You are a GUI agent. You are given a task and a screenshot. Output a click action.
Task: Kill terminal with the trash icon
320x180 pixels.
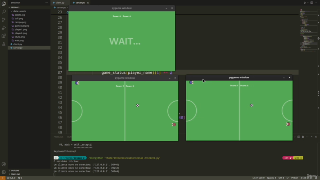(x=303, y=137)
